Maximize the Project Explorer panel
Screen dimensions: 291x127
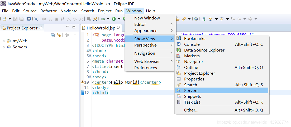click(74, 27)
